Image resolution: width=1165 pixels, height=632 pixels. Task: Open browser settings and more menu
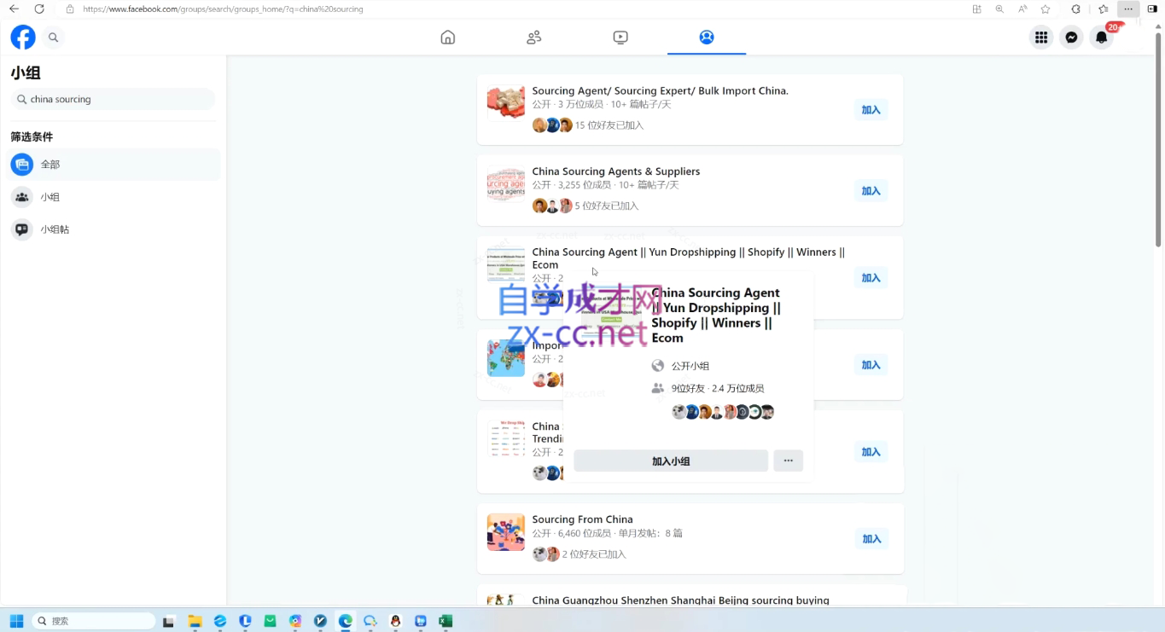pyautogui.click(x=1128, y=9)
